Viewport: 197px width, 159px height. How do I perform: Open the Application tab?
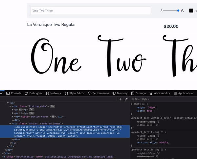[x=183, y=93]
